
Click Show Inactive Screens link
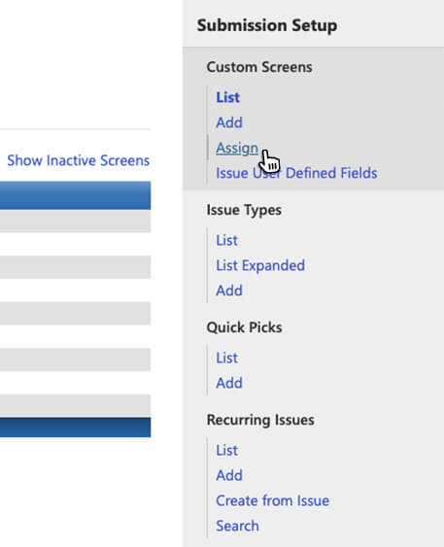click(x=79, y=160)
